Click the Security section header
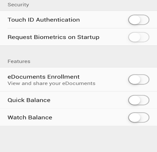Image resolution: width=157 pixels, height=152 pixels. (18, 5)
